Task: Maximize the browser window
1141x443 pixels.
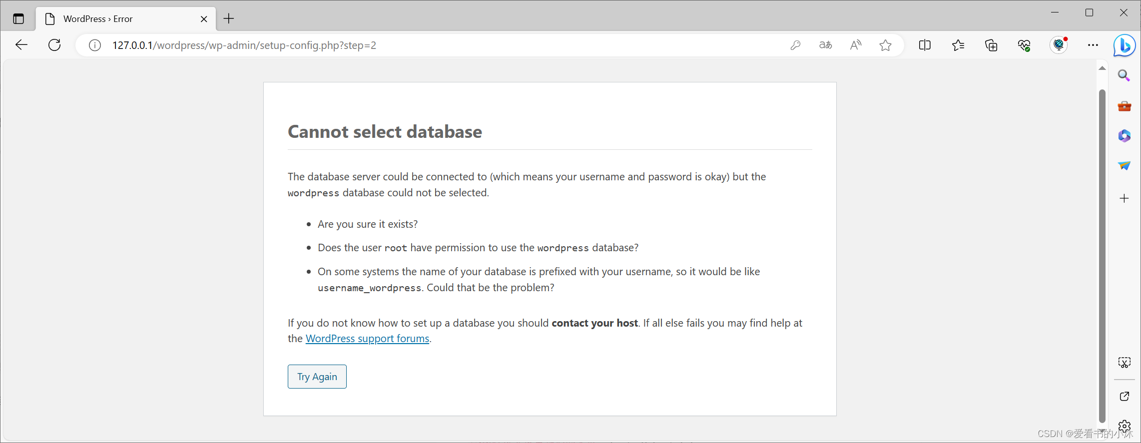Action: pos(1090,12)
